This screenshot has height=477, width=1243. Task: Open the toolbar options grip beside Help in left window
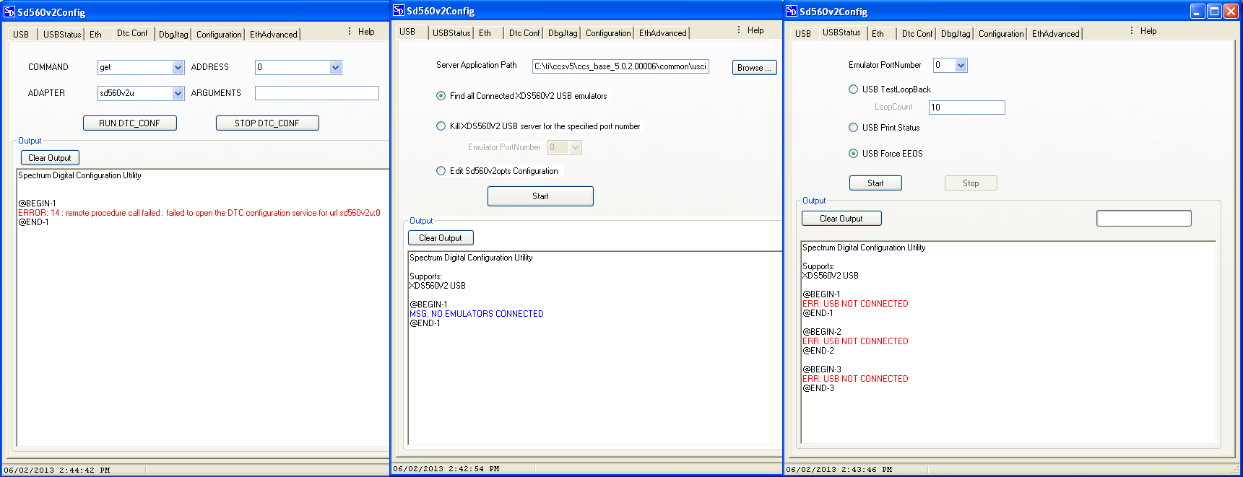350,31
